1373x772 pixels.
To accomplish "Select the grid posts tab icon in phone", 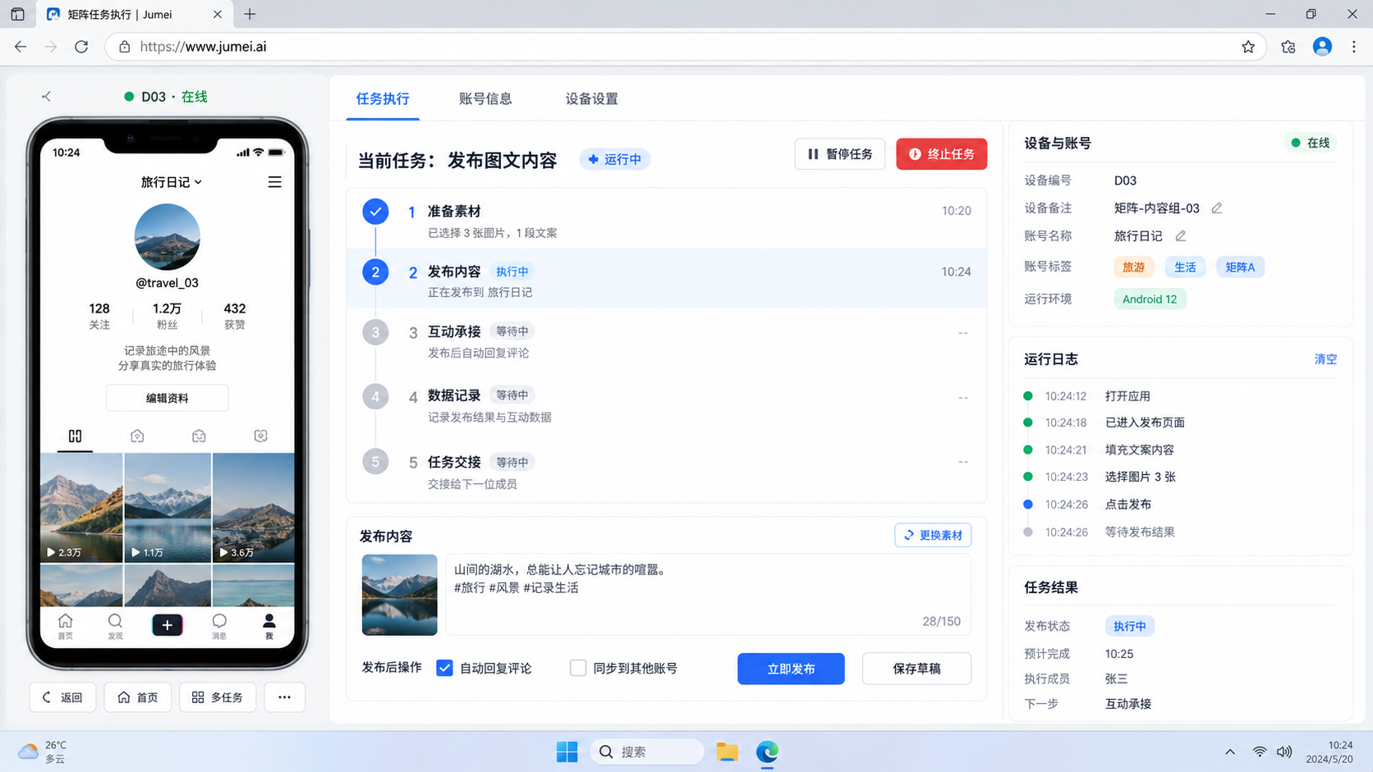I will [75, 436].
